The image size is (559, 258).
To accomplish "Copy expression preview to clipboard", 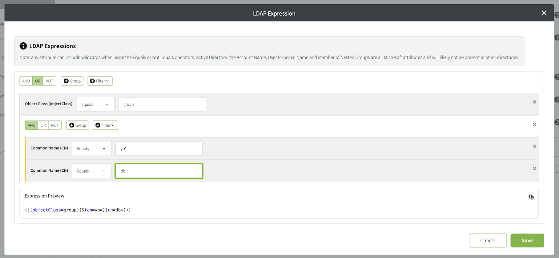I will pyautogui.click(x=531, y=197).
